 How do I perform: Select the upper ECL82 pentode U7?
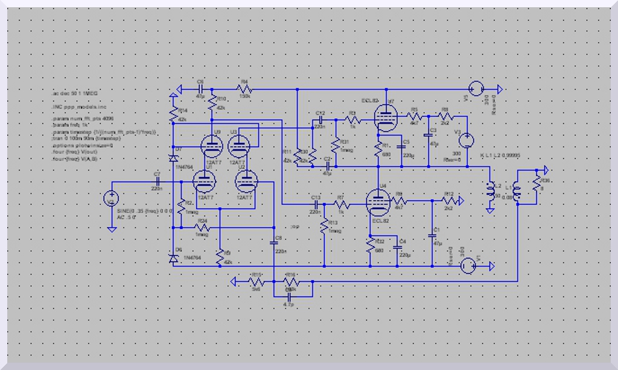pos(383,116)
